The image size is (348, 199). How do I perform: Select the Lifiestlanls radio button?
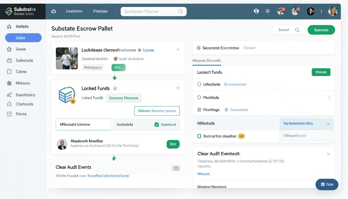(199, 84)
